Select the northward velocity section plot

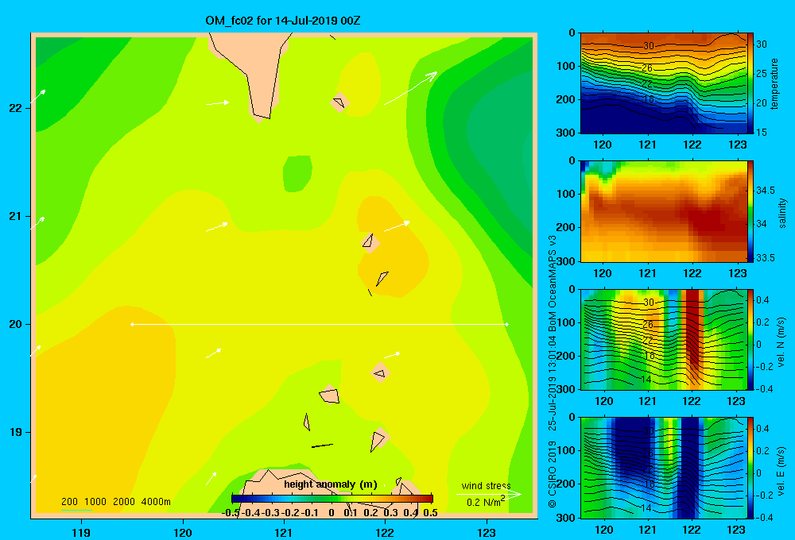[x=664, y=339]
